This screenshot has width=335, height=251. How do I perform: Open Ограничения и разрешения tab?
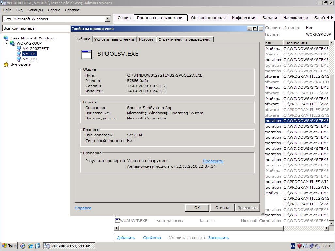tap(185, 39)
